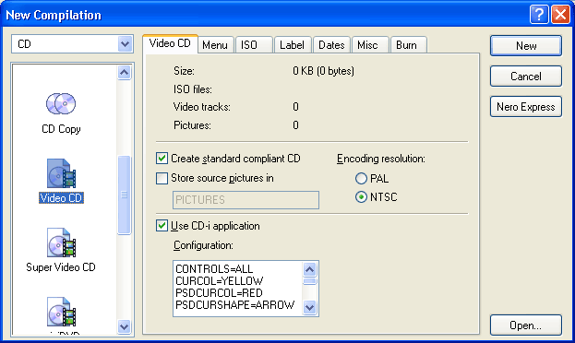Open the CD disc type dropdown

[125, 44]
